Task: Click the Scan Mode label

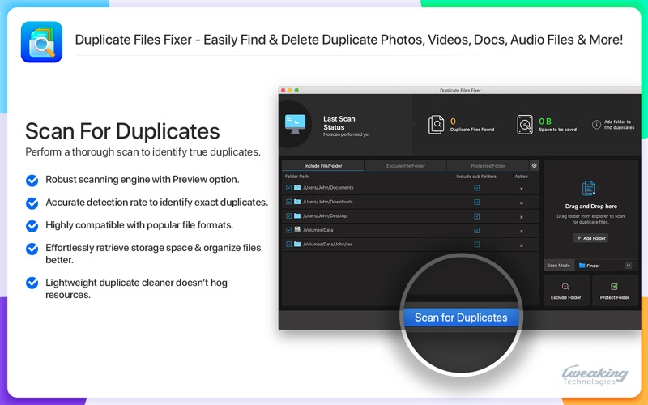Action: click(x=558, y=266)
